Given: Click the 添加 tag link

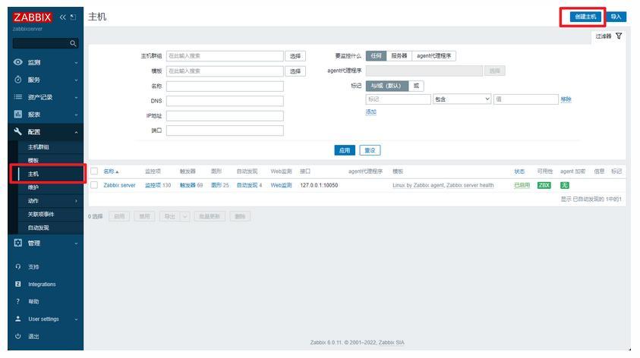Looking at the screenshot, I should click(370, 111).
